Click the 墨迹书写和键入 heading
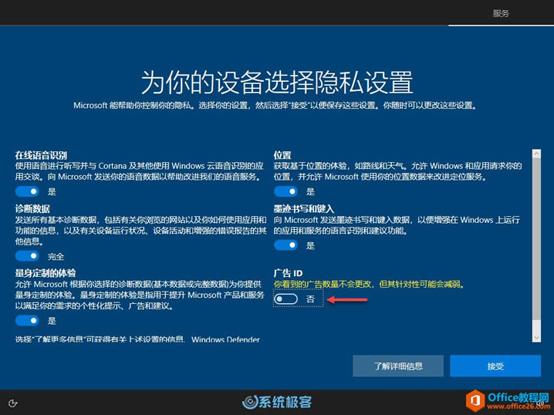The width and height of the screenshot is (554, 415). point(304,209)
